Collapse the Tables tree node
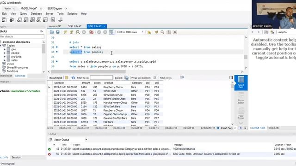 [x=1, y=46]
